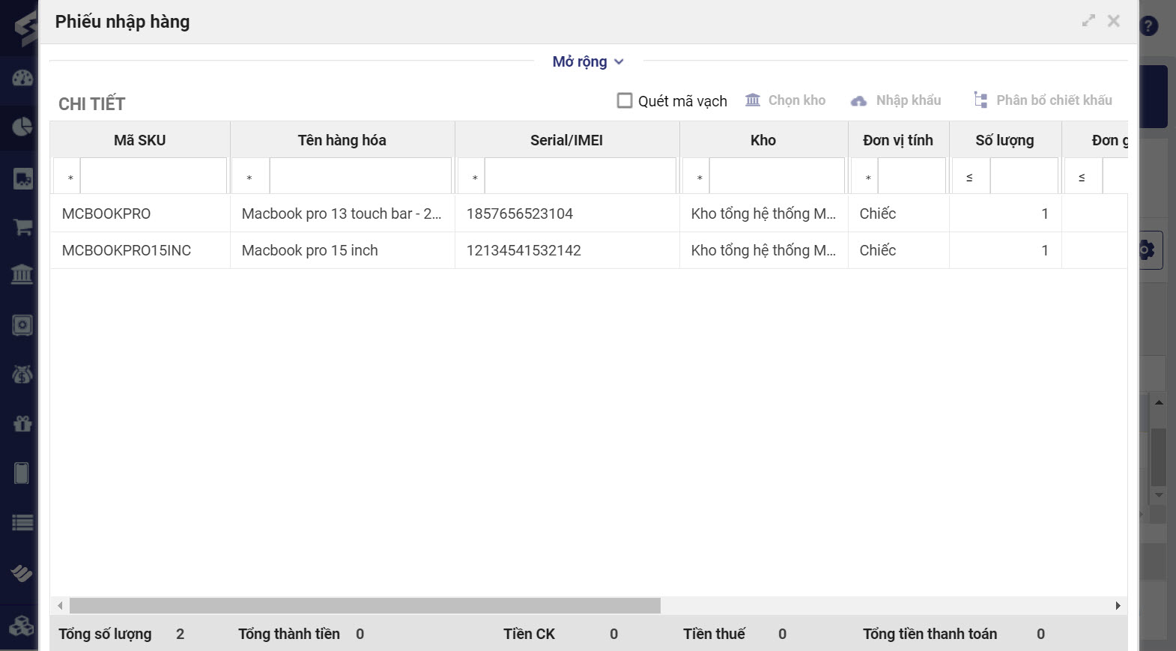The width and height of the screenshot is (1176, 651).
Task: Open the shopping cart sidebar icon
Action: (x=22, y=227)
